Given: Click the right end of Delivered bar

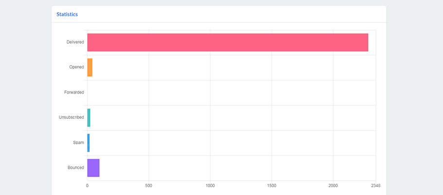Looking at the screenshot, I should (366, 42).
